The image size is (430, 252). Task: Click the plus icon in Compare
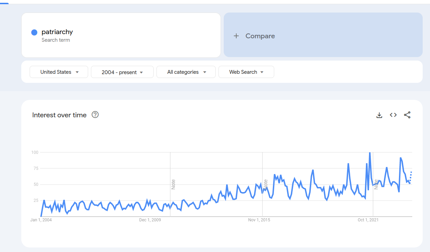coord(236,36)
